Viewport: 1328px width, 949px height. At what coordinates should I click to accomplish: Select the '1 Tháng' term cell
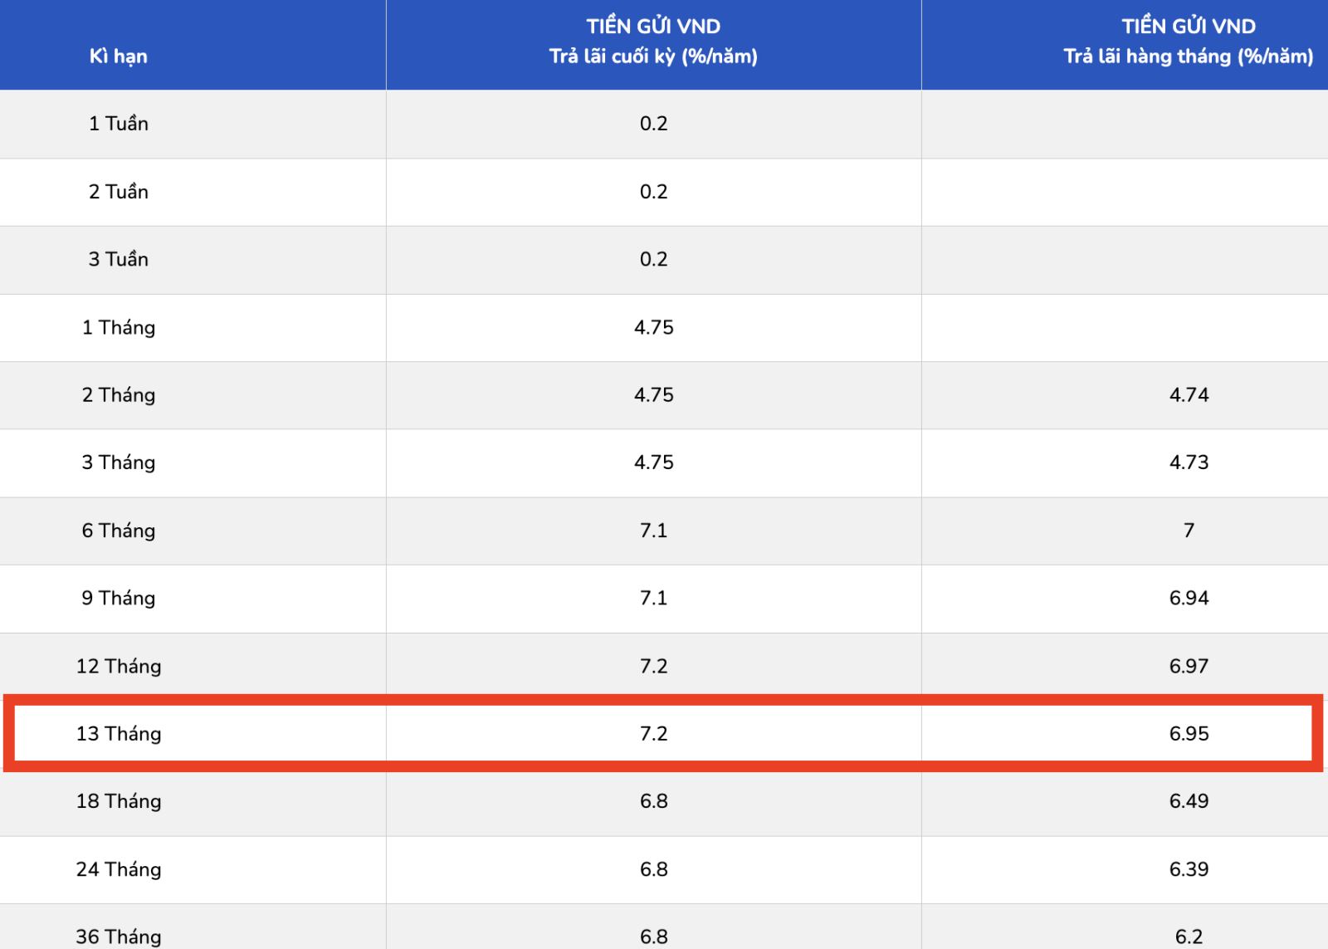click(x=119, y=327)
